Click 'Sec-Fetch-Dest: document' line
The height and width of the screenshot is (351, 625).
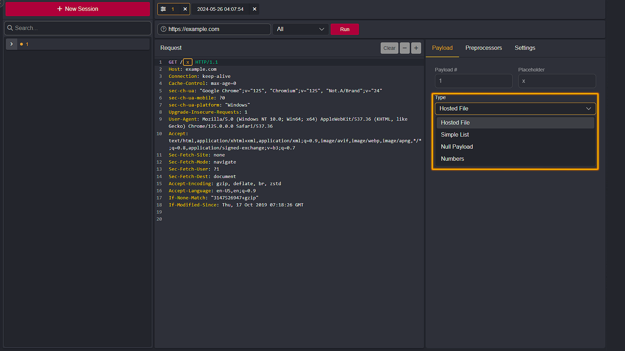pos(202,176)
